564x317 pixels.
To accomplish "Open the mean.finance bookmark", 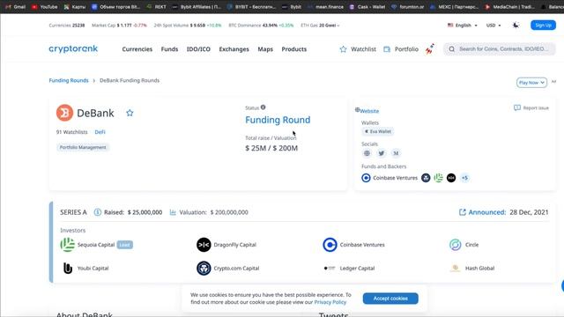I will tap(326, 6).
